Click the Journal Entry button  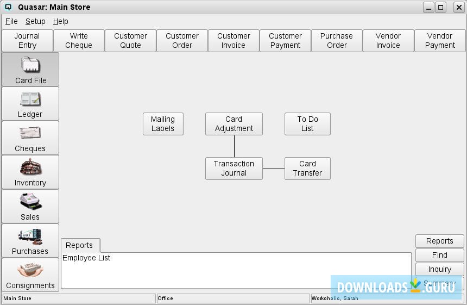click(27, 41)
